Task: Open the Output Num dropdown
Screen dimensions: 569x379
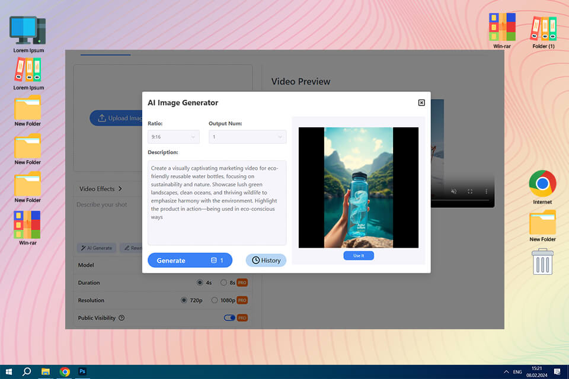Action: (247, 137)
